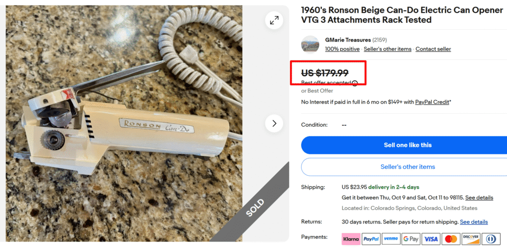Click the Diners Club icon
Screen dimensions: 507x249
point(491,239)
